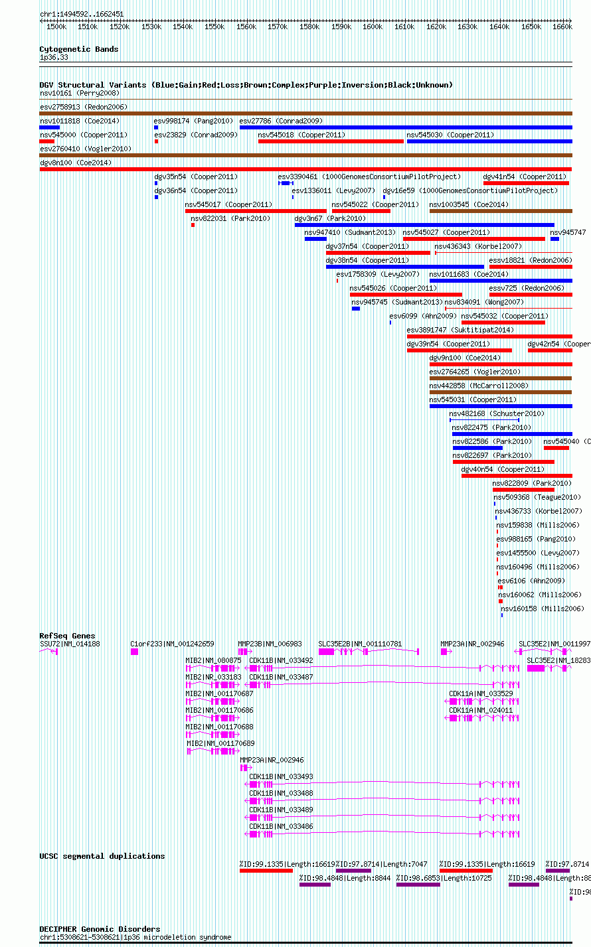Open C1orf233|NM_001242659 gene
The image size is (591, 947).
point(173,644)
